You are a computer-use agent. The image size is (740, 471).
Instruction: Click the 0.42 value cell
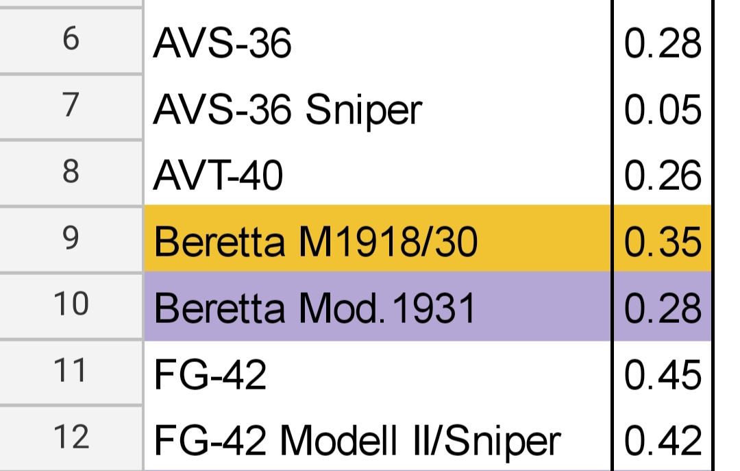662,439
